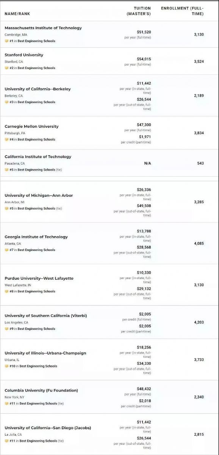Click the rank badge icon beside MIT's #1 ranking
Viewport: 219px width, 455px height.
6,41
